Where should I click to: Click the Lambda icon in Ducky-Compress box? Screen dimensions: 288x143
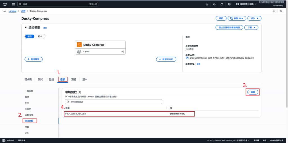[79, 44]
